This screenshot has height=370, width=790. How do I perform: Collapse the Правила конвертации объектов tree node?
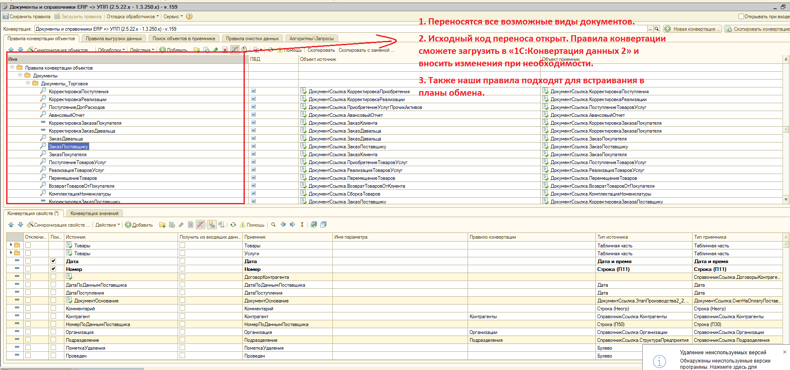point(12,67)
